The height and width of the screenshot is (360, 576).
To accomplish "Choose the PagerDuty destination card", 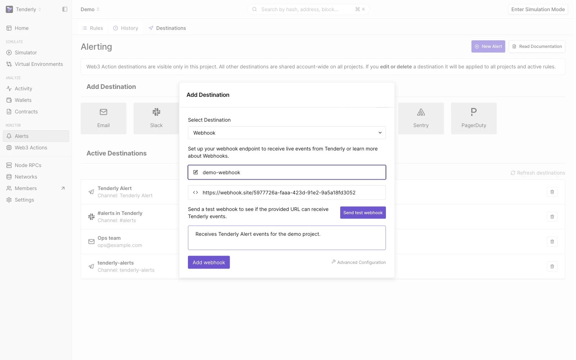I will [x=474, y=118].
